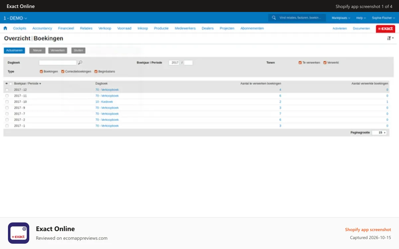Uncheck the Beginbalans checkbox
Image resolution: width=399 pixels, height=249 pixels.
(x=96, y=71)
